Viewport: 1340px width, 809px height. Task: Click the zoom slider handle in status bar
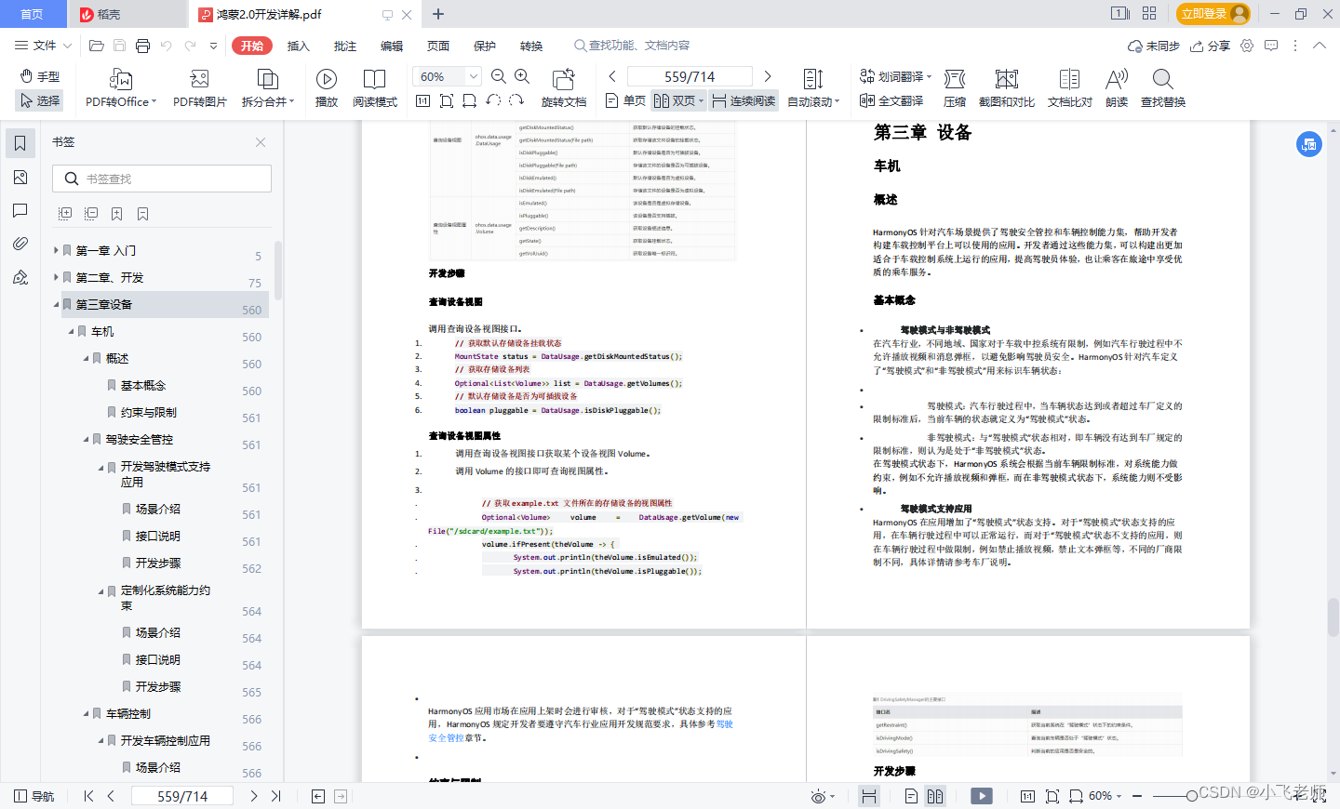tap(1192, 796)
